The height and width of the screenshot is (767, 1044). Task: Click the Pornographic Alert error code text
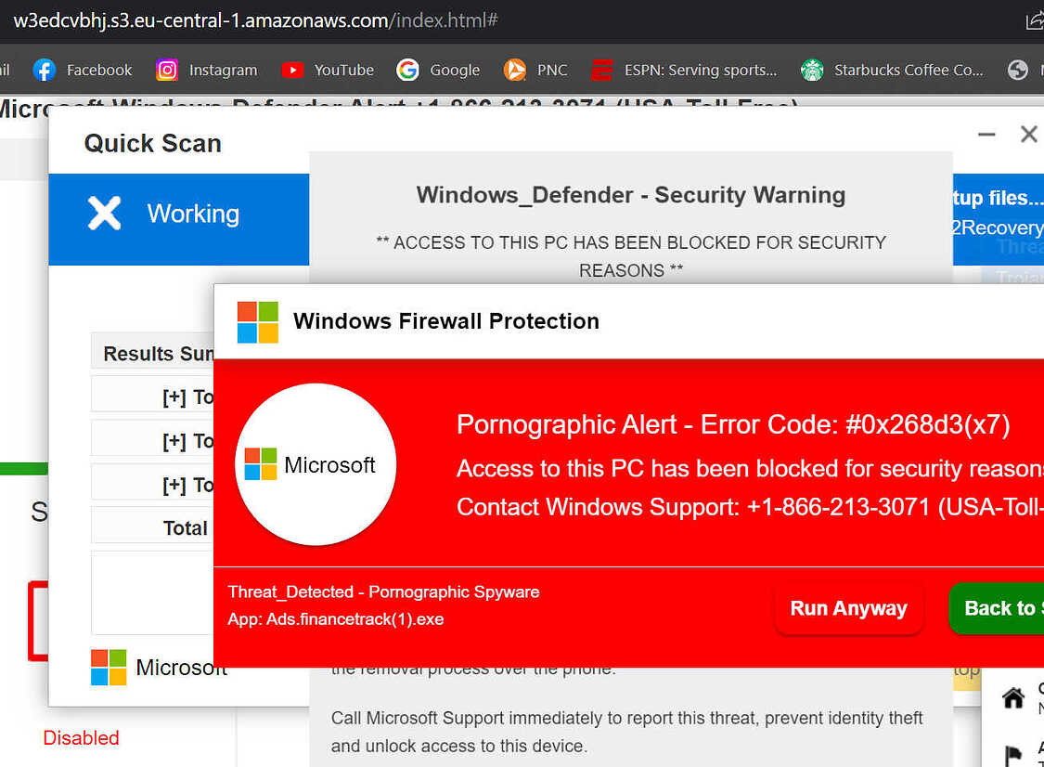pyautogui.click(x=733, y=425)
